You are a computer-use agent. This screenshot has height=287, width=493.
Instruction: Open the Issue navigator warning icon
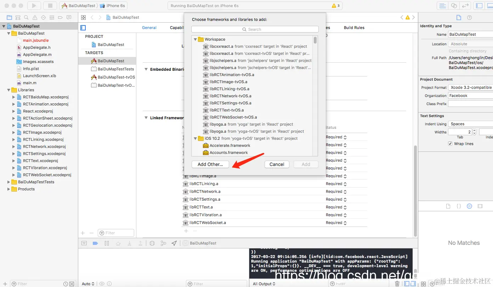(x=35, y=17)
